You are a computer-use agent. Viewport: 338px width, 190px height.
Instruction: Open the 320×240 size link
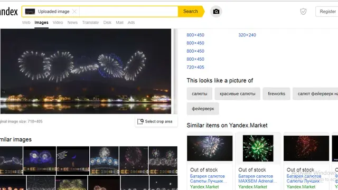point(247,35)
